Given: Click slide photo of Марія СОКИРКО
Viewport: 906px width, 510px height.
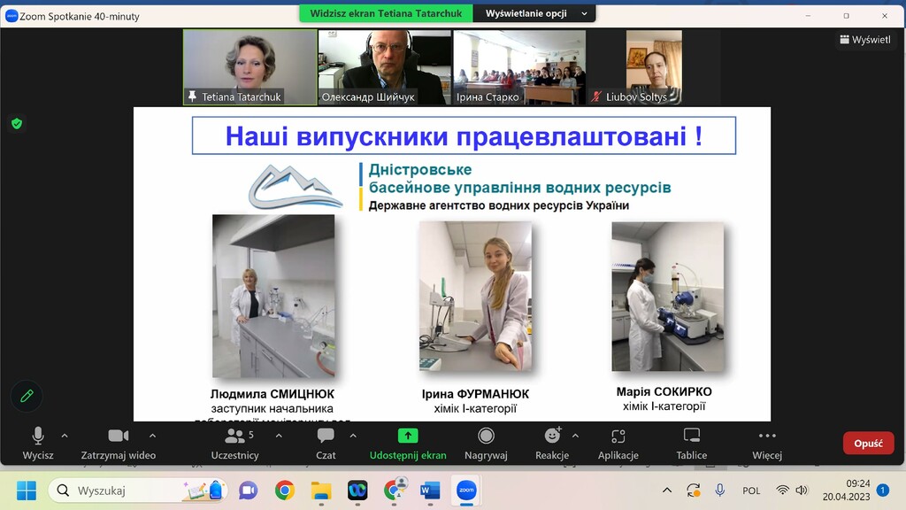Looking at the screenshot, I should pos(667,296).
